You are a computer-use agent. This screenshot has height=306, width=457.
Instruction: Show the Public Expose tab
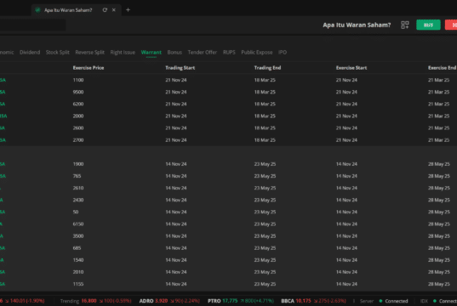pos(257,53)
